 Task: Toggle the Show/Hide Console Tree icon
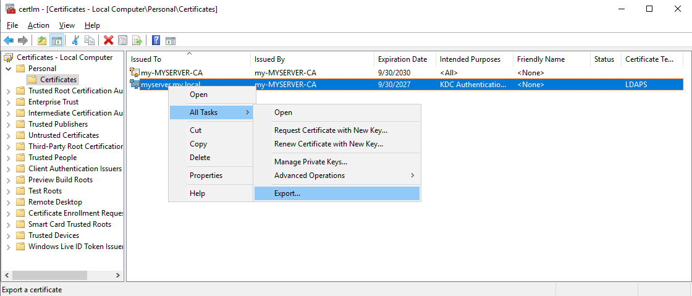click(x=56, y=40)
